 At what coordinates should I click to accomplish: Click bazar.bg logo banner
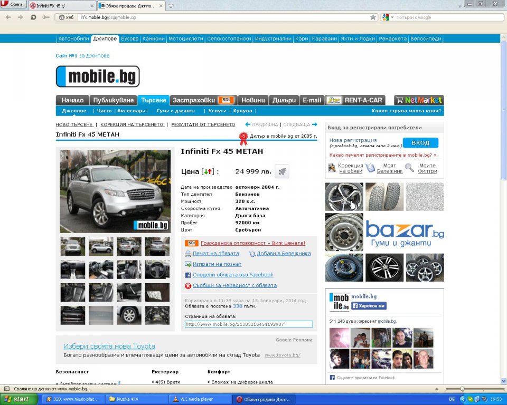(405, 234)
